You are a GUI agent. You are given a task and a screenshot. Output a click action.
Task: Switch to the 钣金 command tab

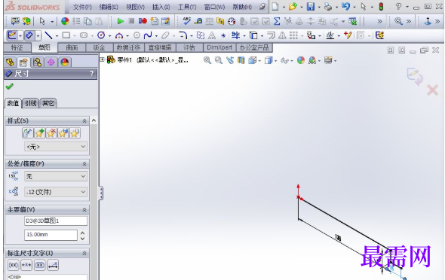(x=99, y=47)
